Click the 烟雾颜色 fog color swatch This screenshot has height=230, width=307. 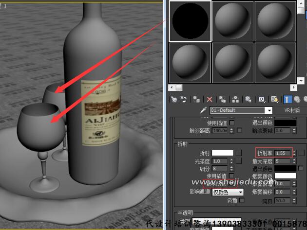point(285,176)
